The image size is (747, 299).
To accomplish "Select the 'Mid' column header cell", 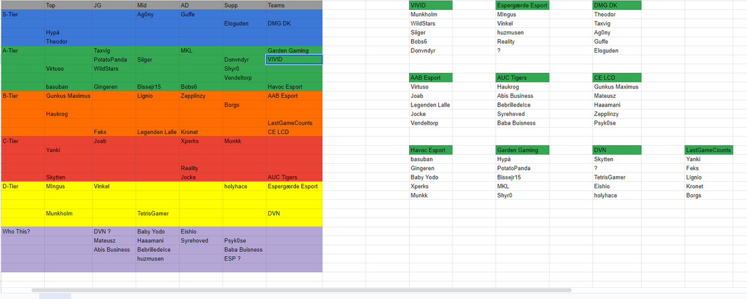I will click(157, 5).
